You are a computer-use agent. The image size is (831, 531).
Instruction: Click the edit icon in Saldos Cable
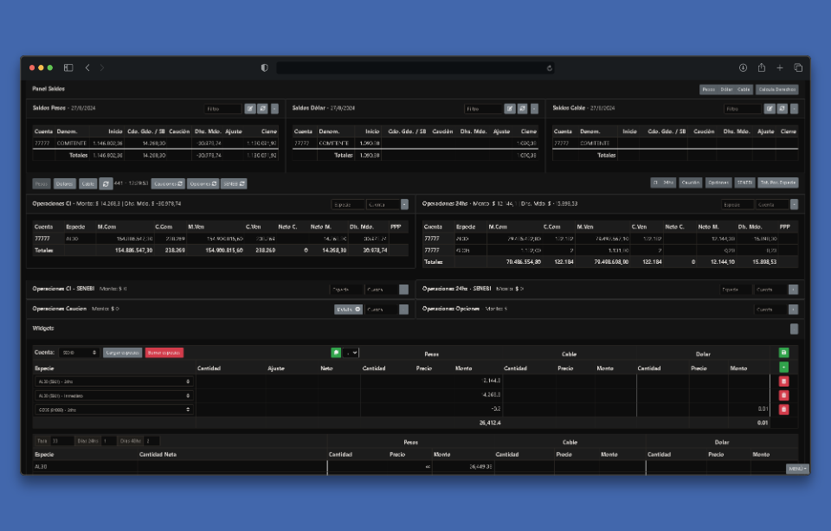pyautogui.click(x=770, y=109)
